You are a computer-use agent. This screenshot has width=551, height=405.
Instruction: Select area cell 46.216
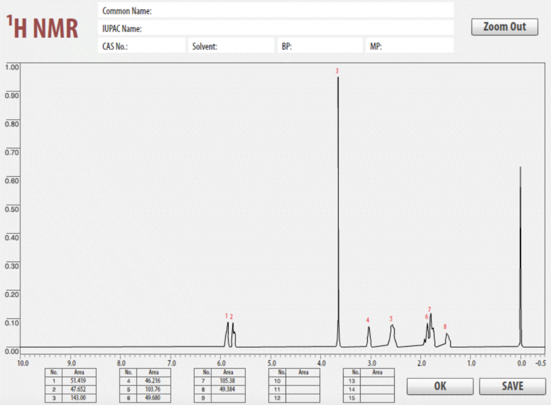click(153, 381)
